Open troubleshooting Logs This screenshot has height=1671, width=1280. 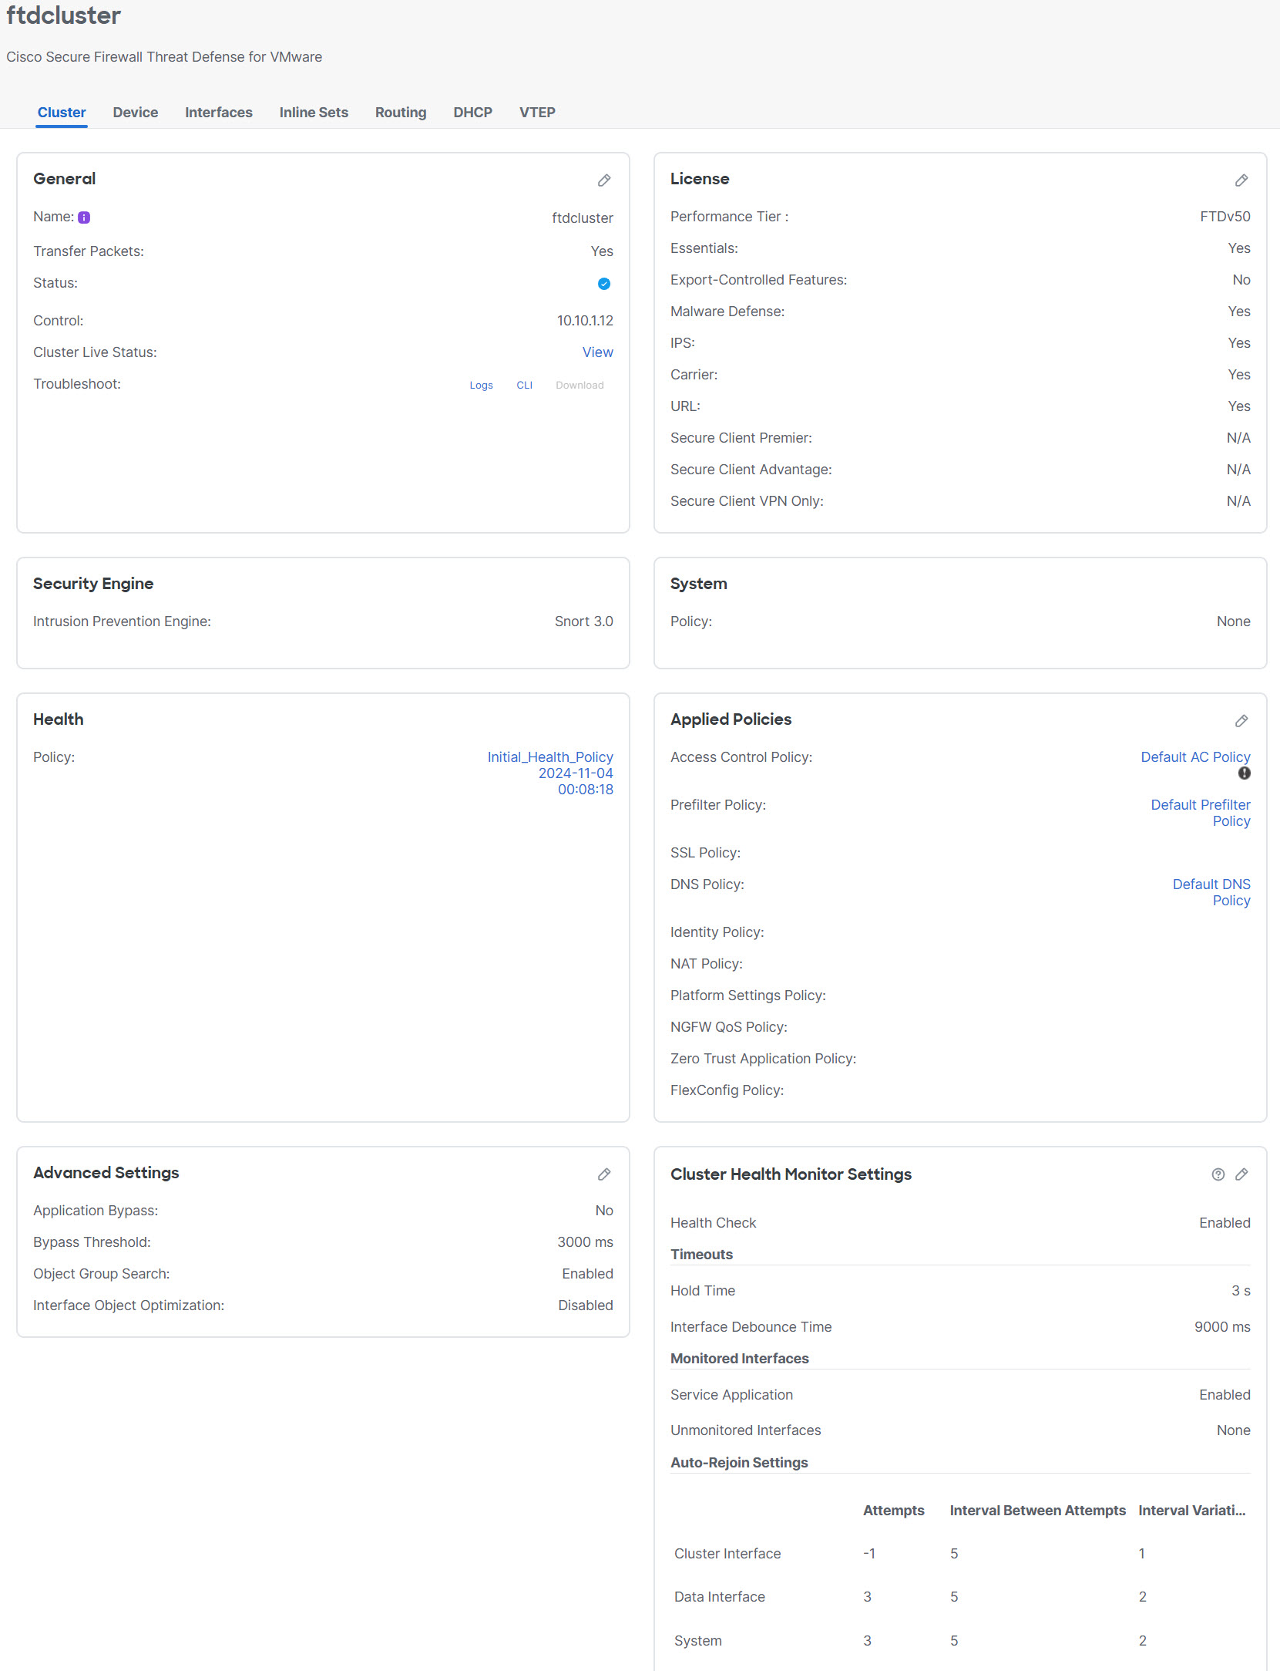click(481, 385)
